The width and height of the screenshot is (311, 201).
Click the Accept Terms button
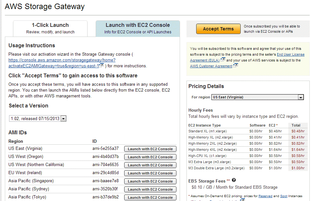click(x=218, y=29)
